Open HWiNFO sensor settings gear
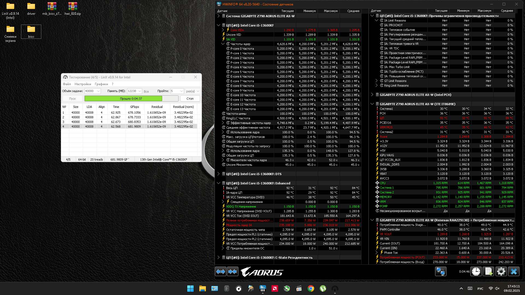 (x=501, y=272)
